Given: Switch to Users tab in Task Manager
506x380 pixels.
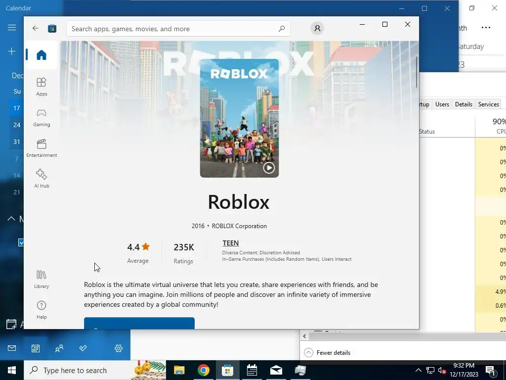Looking at the screenshot, I should (442, 104).
